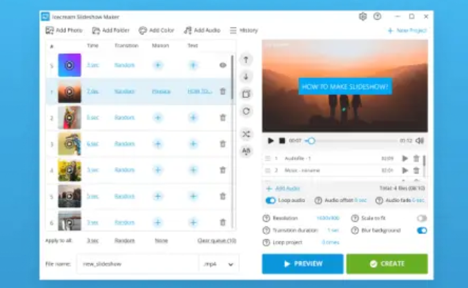468x288 pixels.
Task: Add text to slide 2 with its plus
Action: [x=193, y=117]
